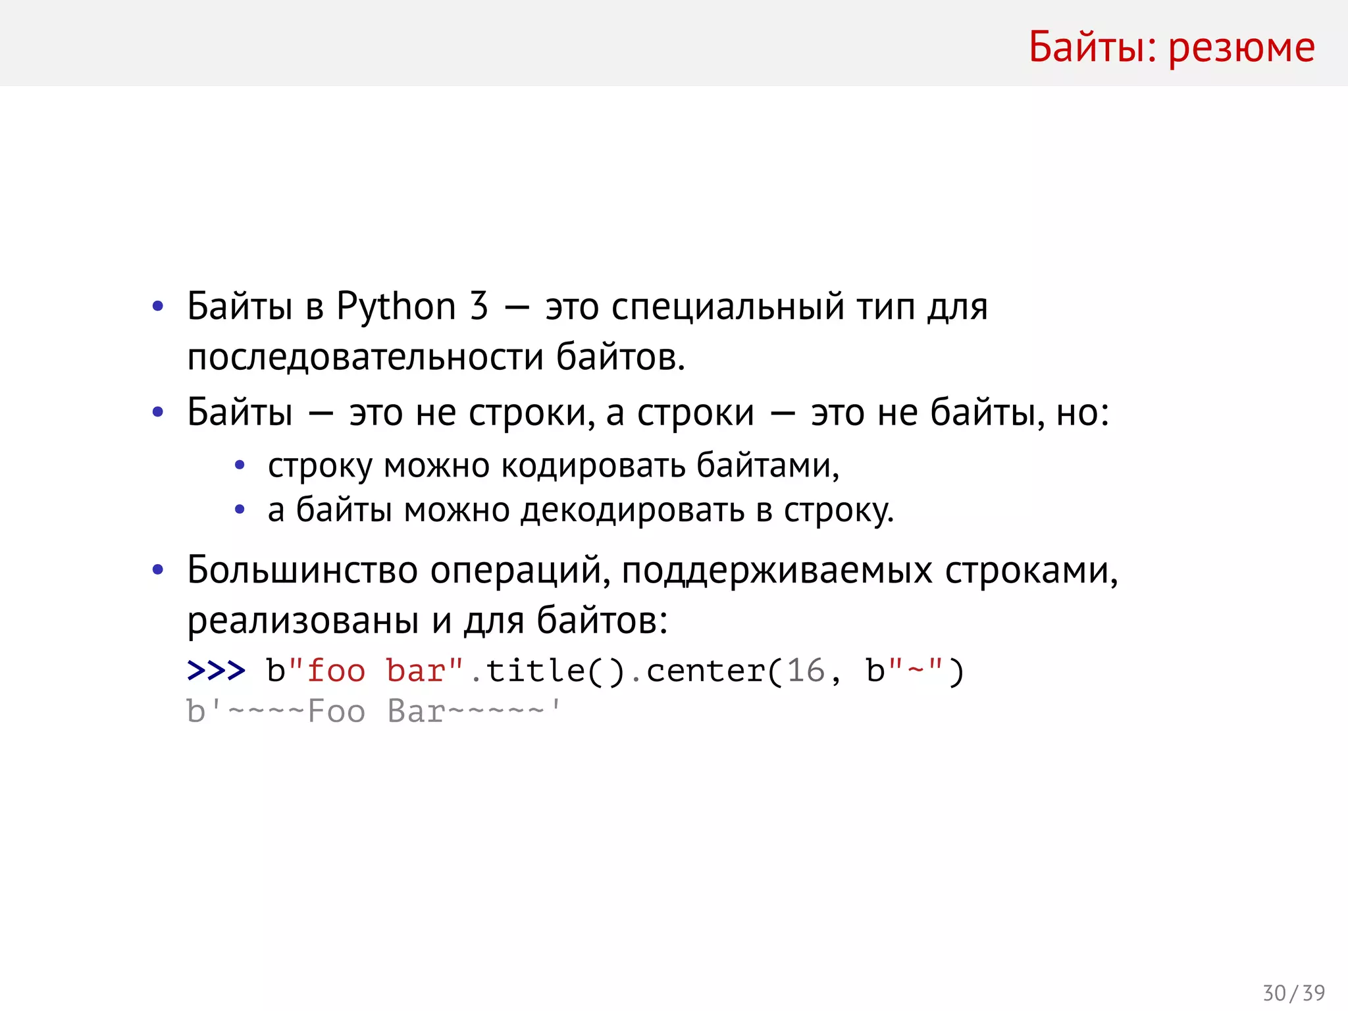Image resolution: width=1348 pixels, height=1011 pixels.
Task: Click the slide title "Байты: резюме"
Action: pos(1172,47)
